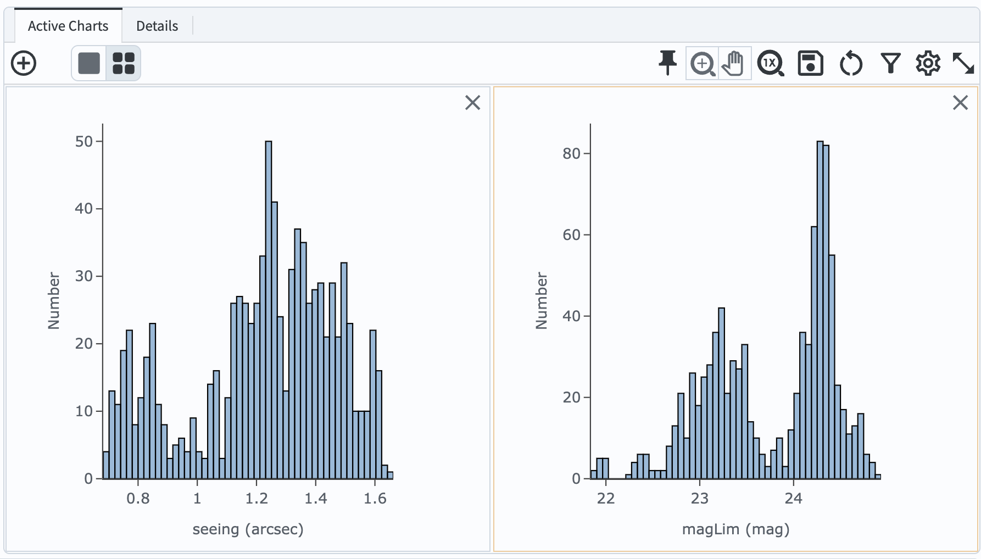The image size is (981, 559).
Task: Enable zoom mode with the magnifier toggle
Action: [x=701, y=63]
